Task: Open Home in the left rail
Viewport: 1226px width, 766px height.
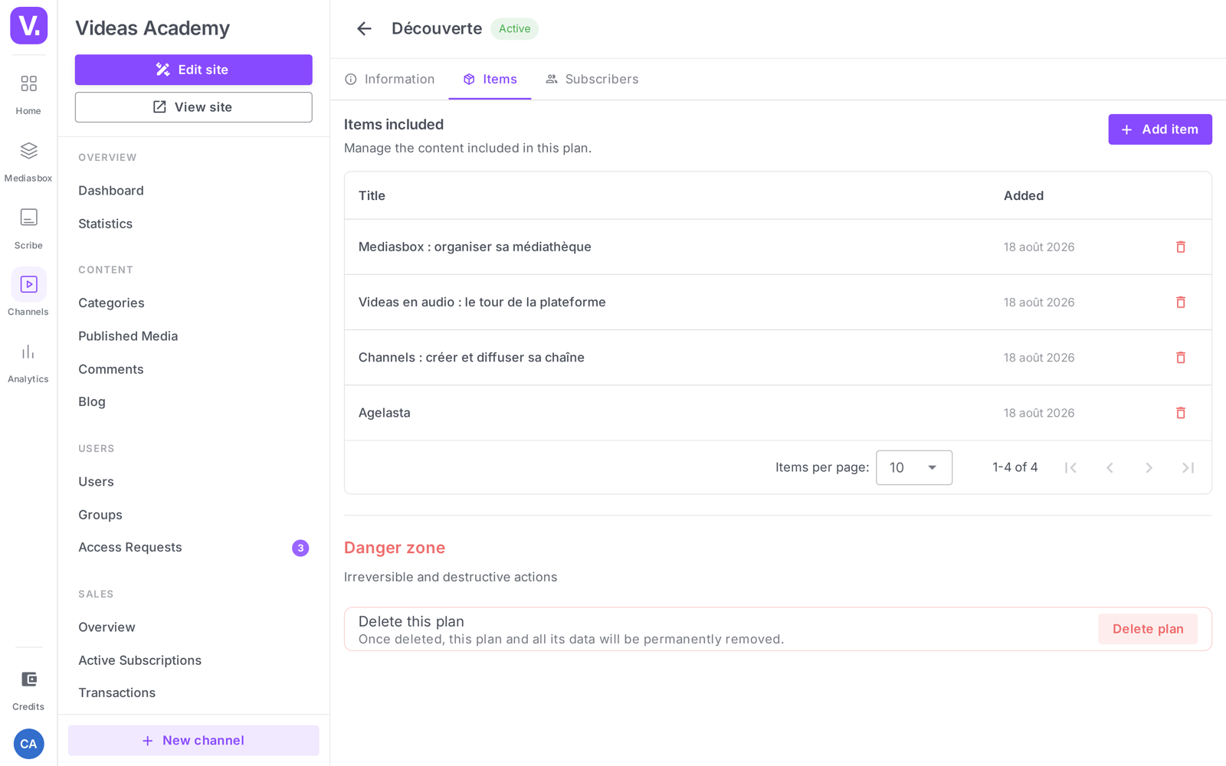Action: point(28,94)
